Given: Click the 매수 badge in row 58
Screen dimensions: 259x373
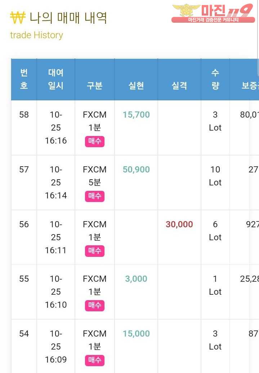Looking at the screenshot, I should coord(95,141).
